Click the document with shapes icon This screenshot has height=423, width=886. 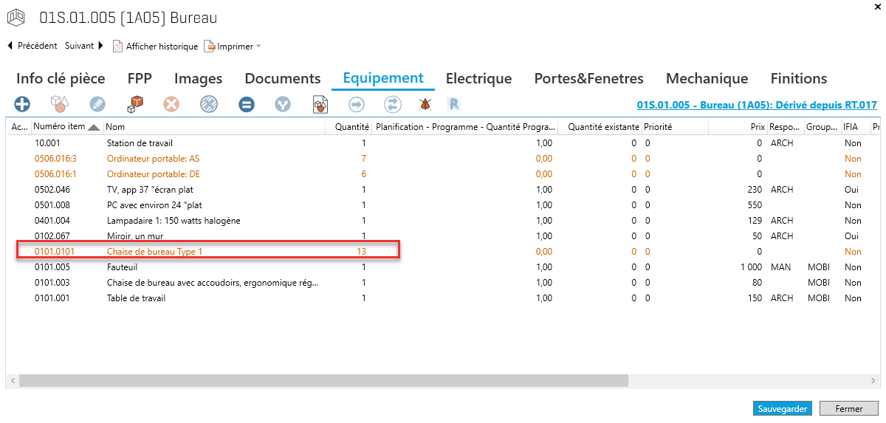click(320, 104)
